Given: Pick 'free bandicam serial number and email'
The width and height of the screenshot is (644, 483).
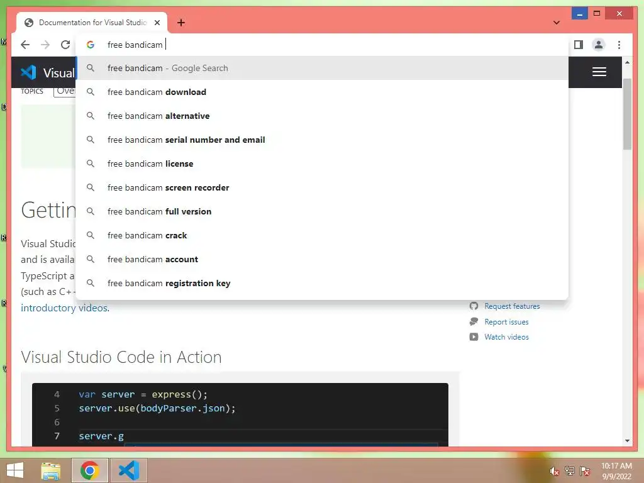Looking at the screenshot, I should click(x=322, y=140).
